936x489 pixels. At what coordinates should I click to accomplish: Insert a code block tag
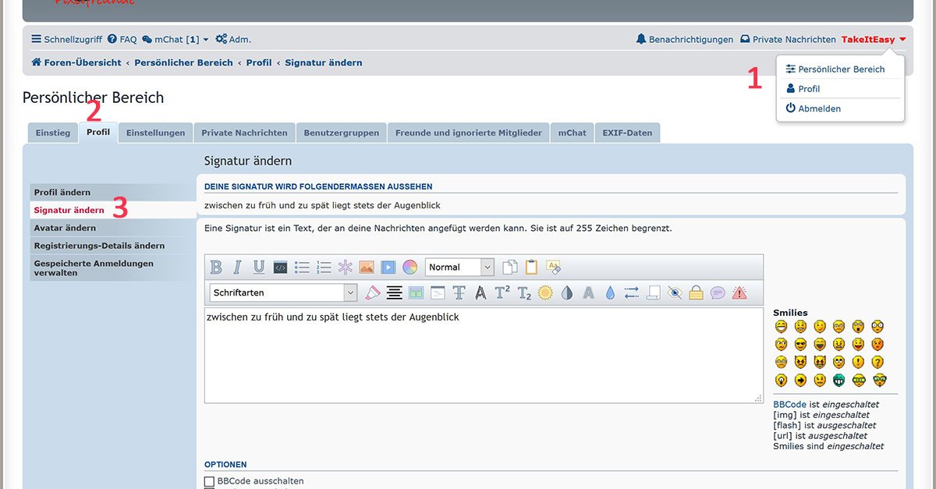280,268
